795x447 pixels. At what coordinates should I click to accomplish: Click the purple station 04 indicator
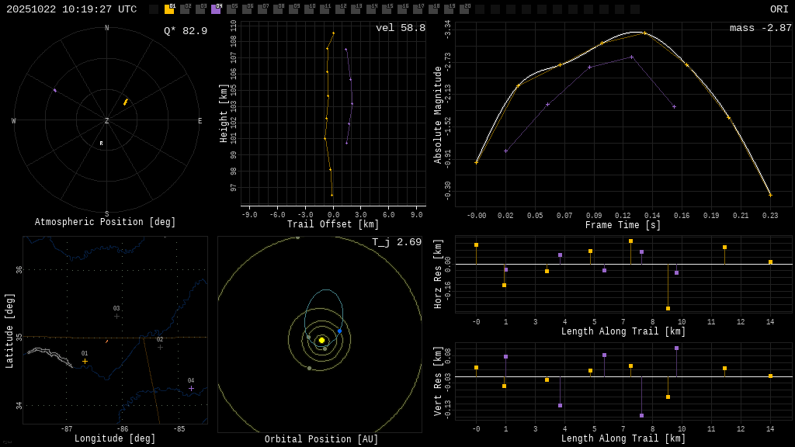(x=216, y=9)
